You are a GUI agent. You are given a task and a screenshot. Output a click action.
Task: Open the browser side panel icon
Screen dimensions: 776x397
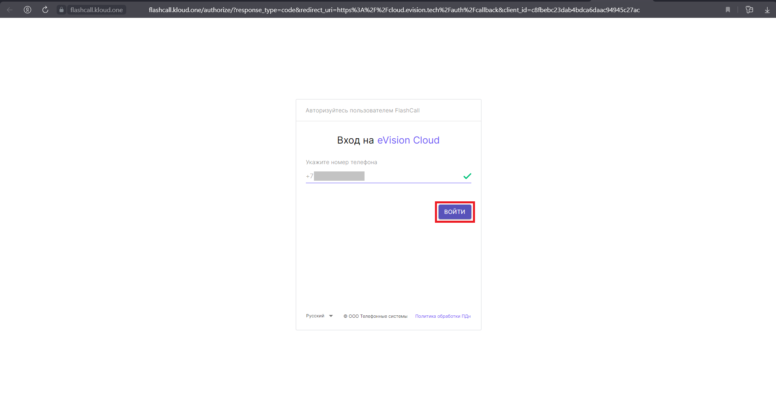pos(749,10)
